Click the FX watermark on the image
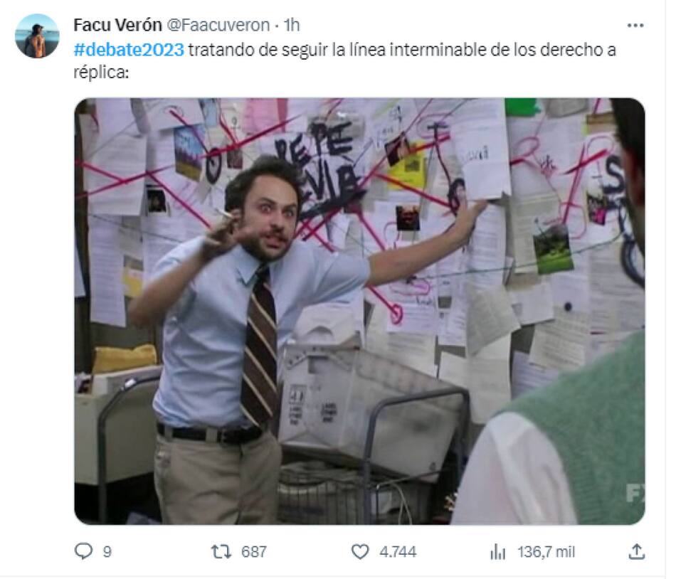 pos(635,493)
